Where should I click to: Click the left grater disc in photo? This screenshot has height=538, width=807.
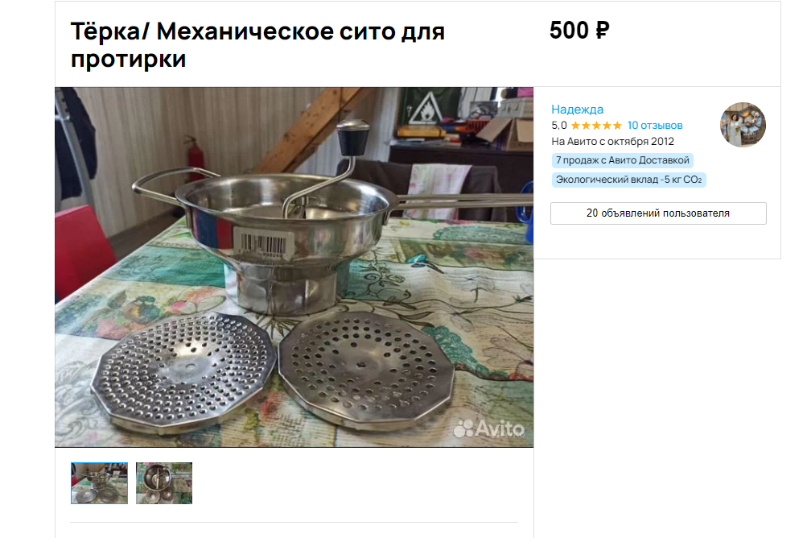pos(184,370)
